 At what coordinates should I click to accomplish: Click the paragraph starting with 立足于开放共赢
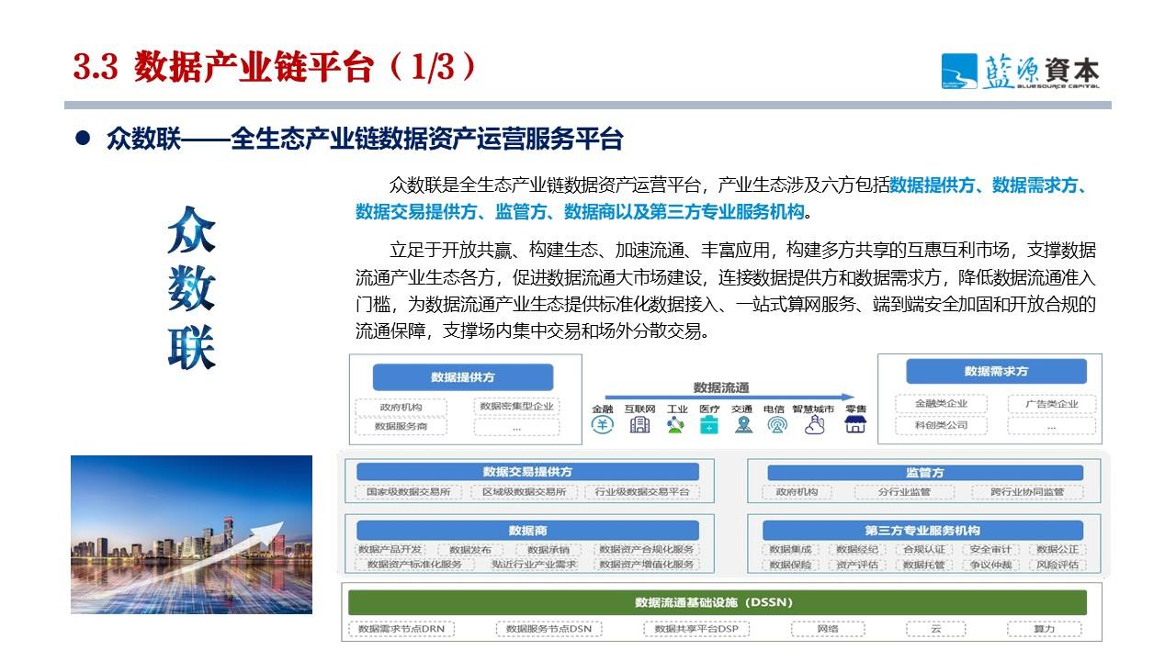726,290
